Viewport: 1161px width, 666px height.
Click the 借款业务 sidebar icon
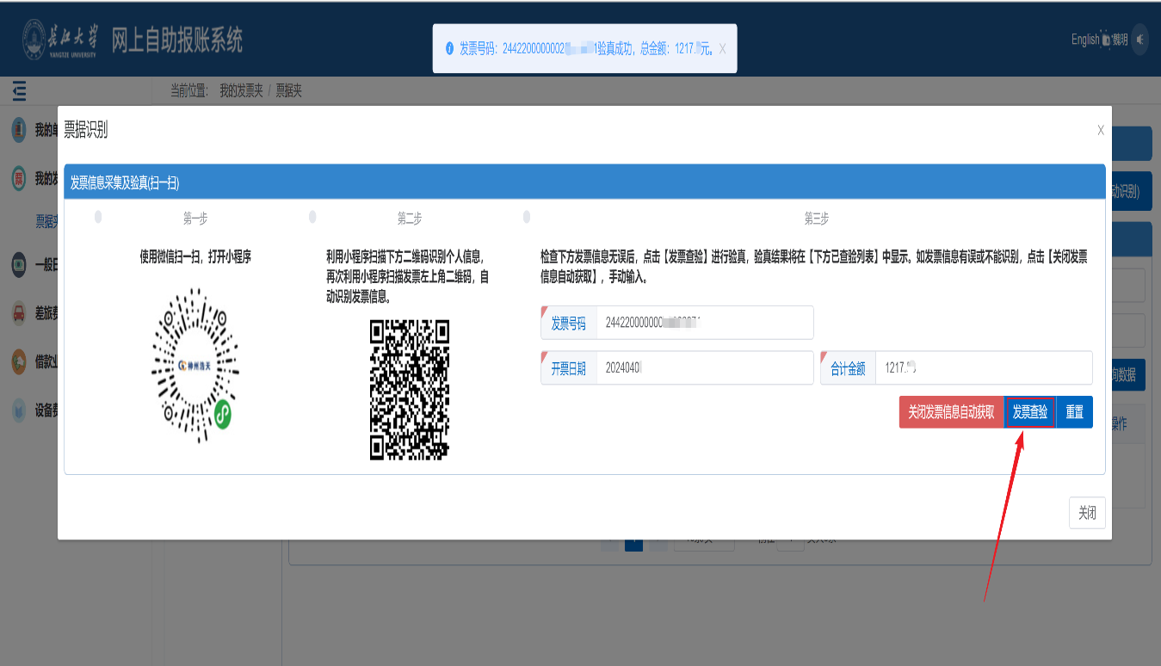(19, 362)
